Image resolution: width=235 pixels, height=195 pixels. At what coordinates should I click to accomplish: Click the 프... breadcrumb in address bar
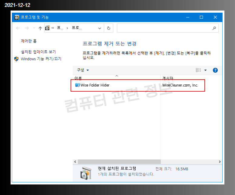(x=60, y=28)
